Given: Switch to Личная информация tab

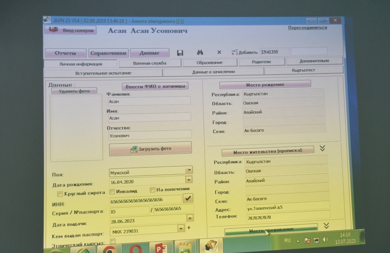Looking at the screenshot, I should tap(80, 64).
